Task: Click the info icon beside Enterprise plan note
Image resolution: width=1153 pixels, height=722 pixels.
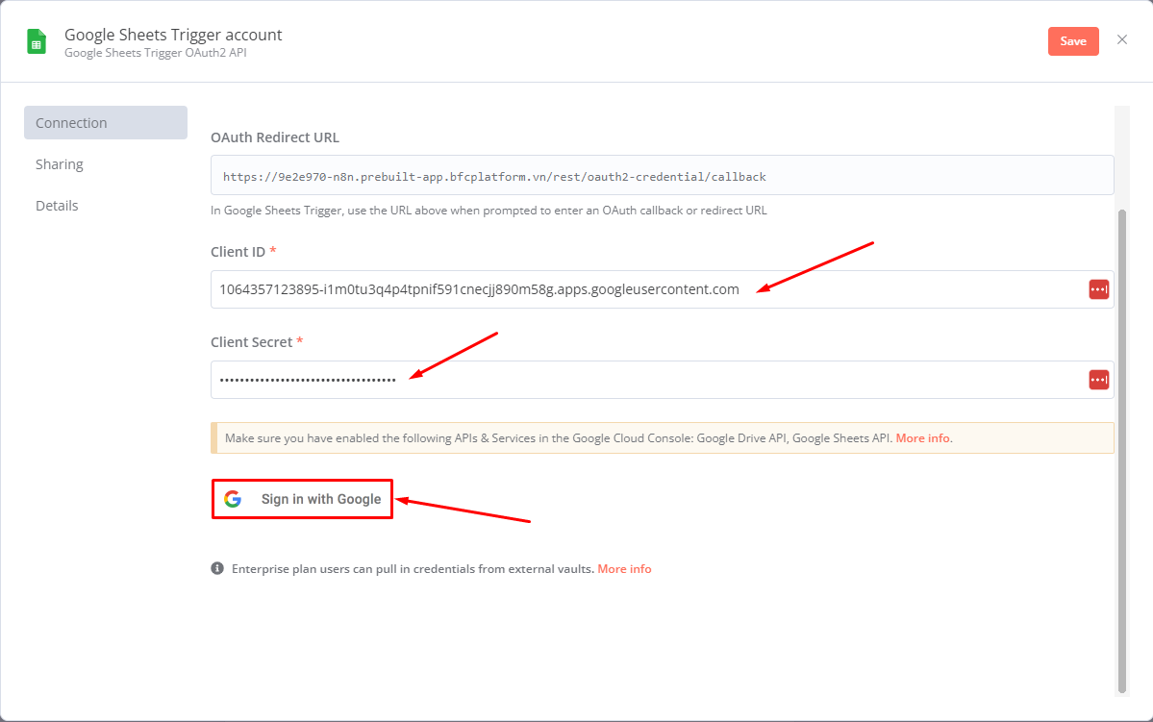Action: pos(217,568)
